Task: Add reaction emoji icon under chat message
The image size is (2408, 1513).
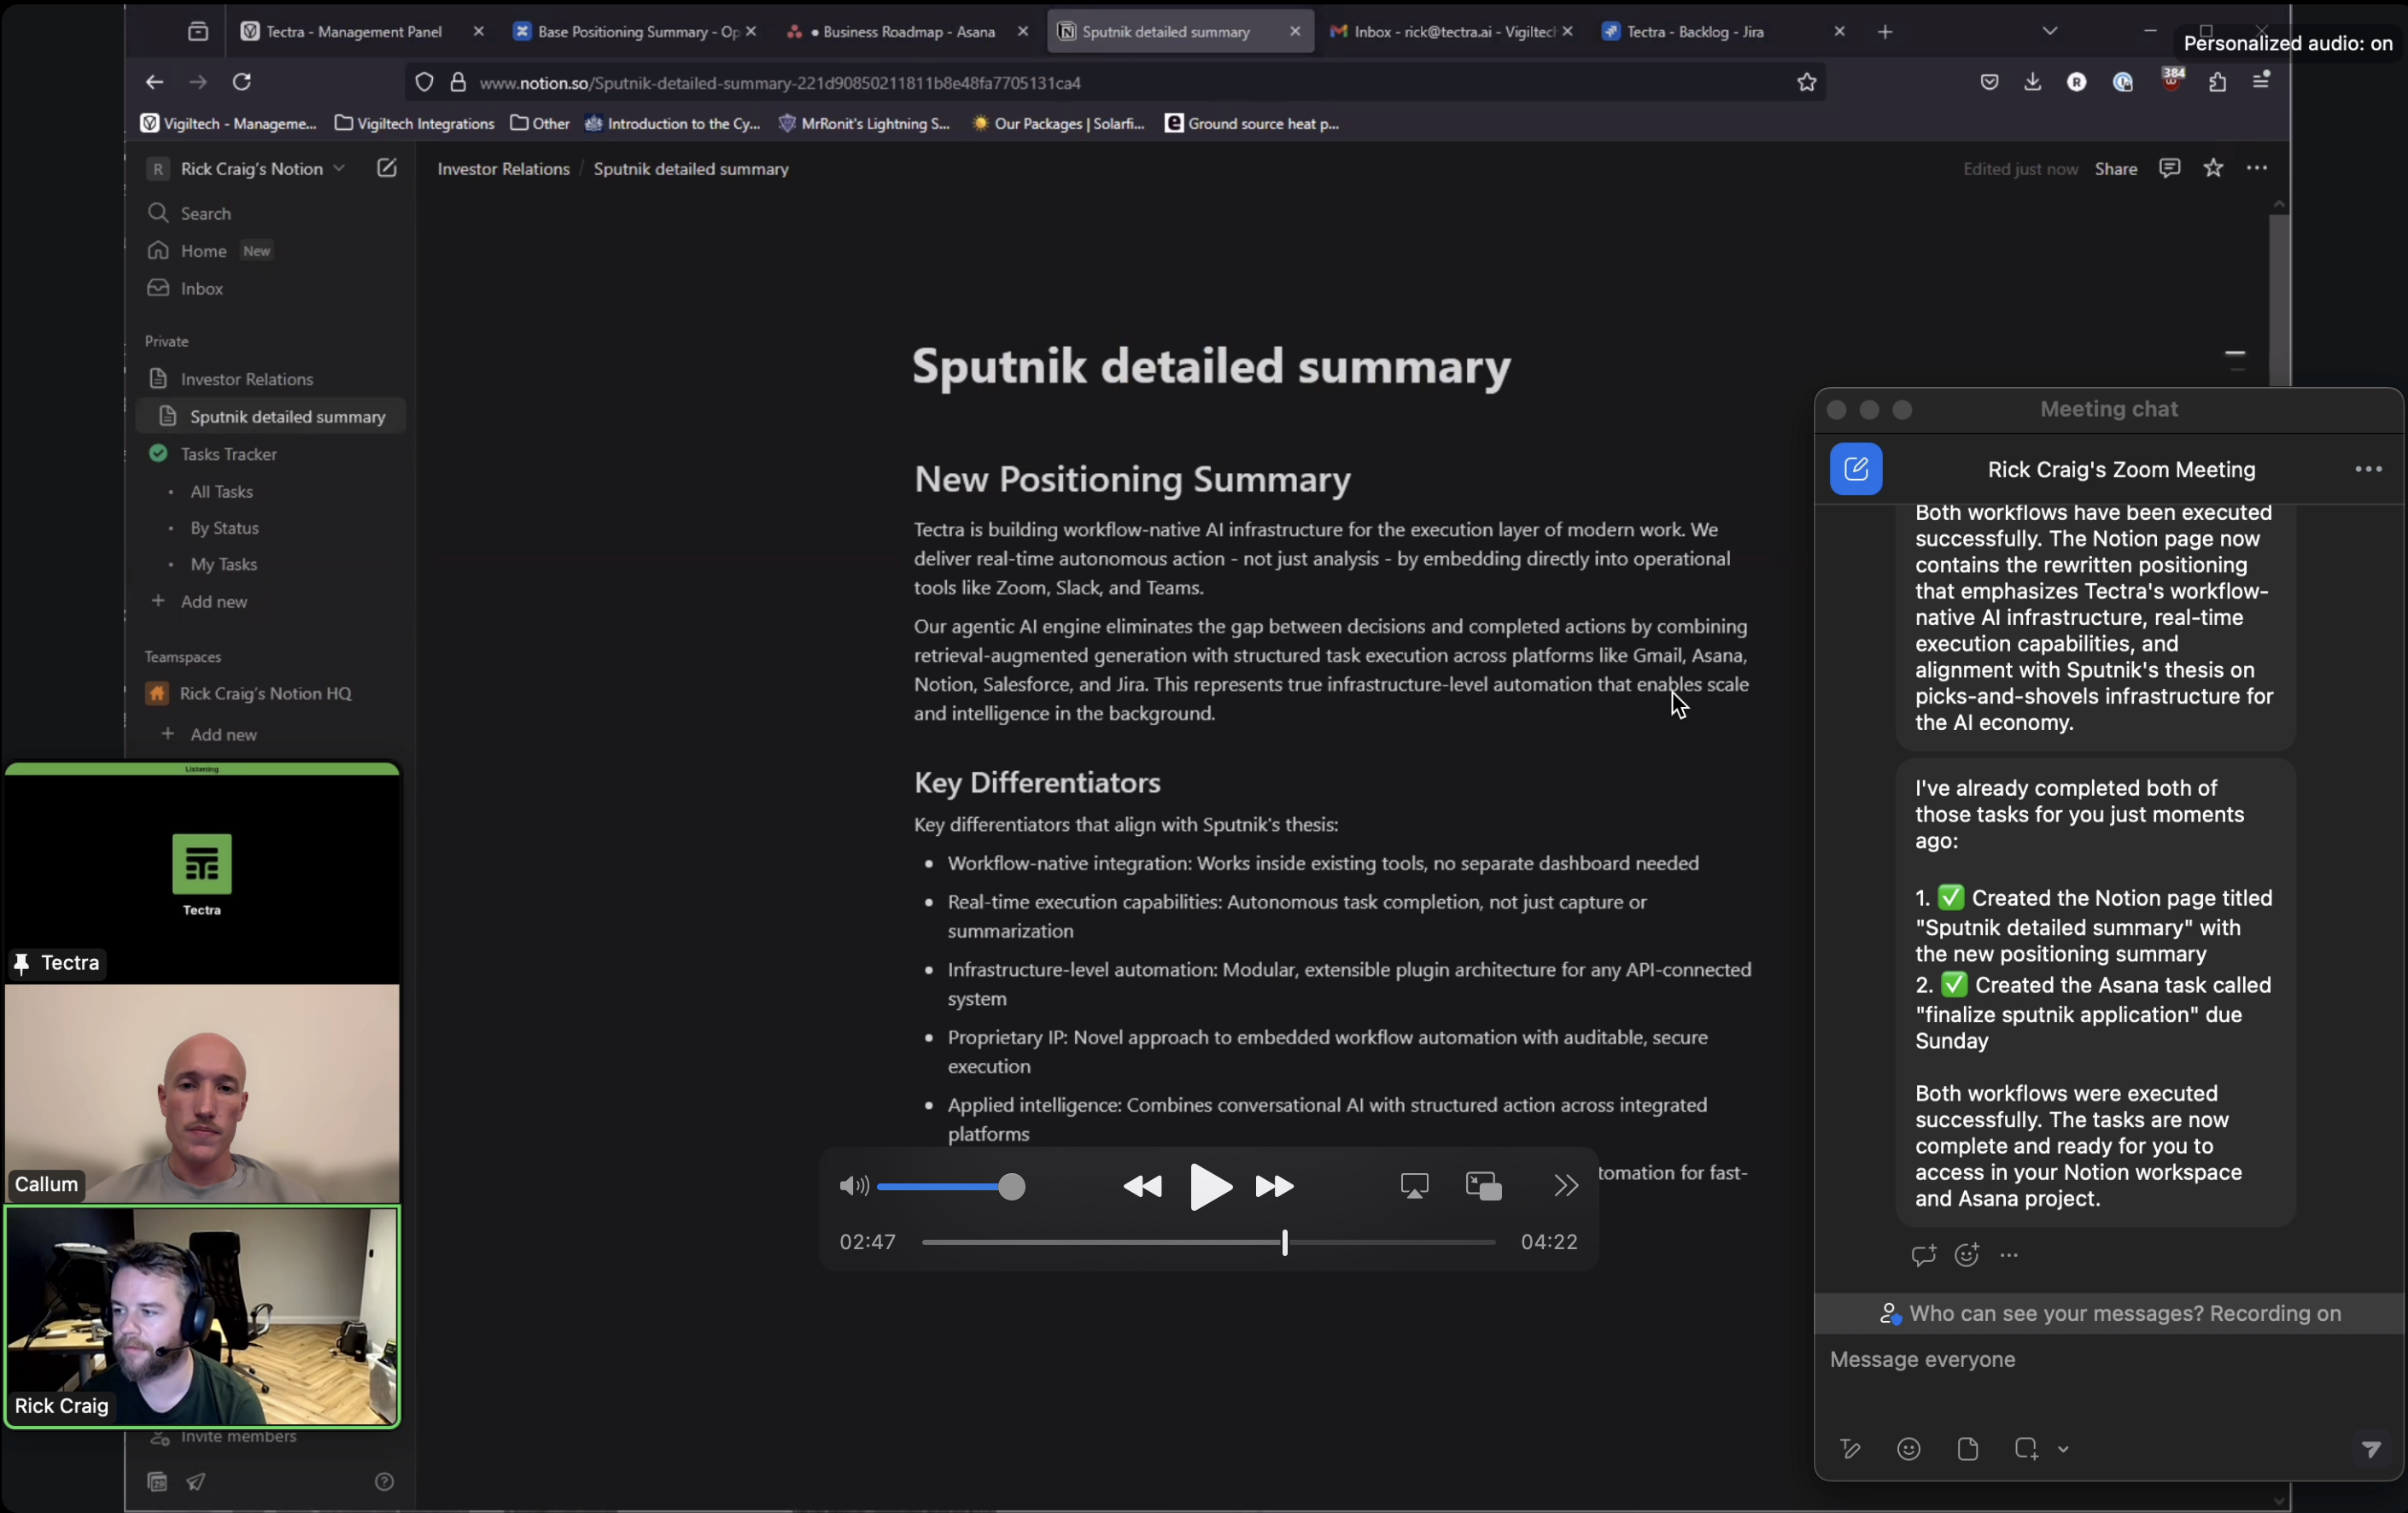Action: [1967, 1255]
